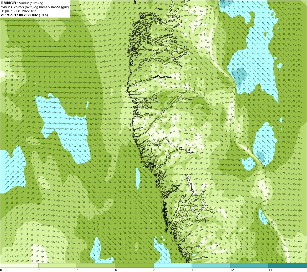The image size is (307, 272).
Task: Click the legend value '12'
Action: 232,270
